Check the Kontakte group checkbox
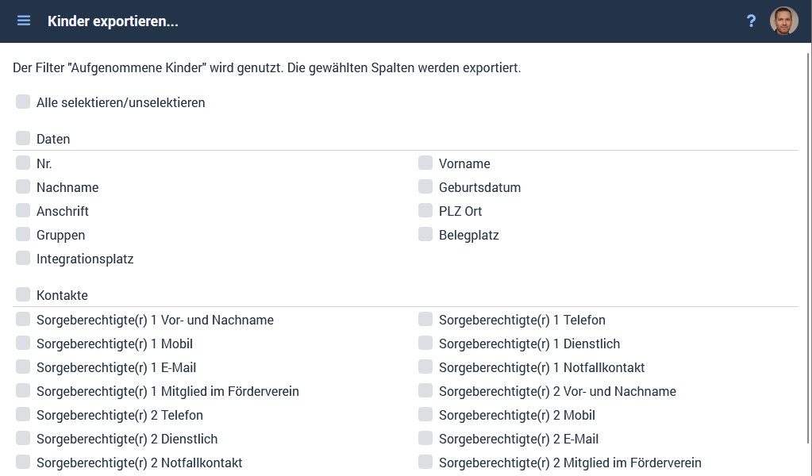Image resolution: width=812 pixels, height=476 pixels. point(23,294)
